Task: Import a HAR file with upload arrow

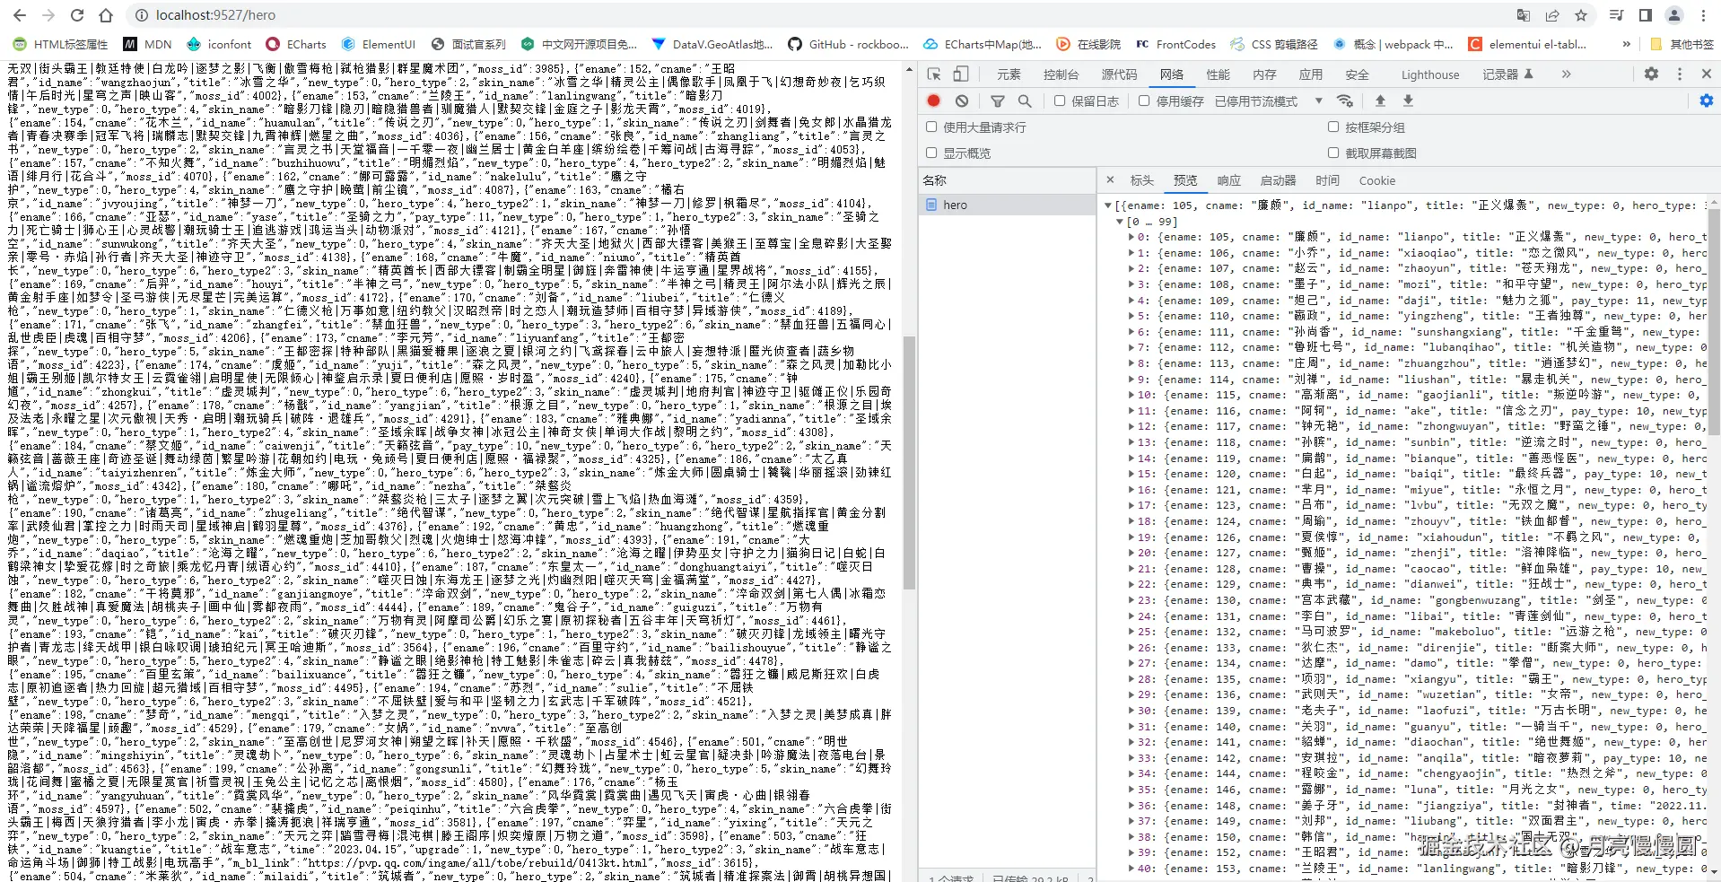Action: [1380, 101]
